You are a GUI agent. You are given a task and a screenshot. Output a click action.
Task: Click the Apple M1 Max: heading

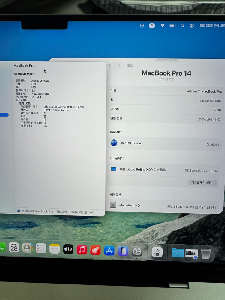tap(24, 74)
